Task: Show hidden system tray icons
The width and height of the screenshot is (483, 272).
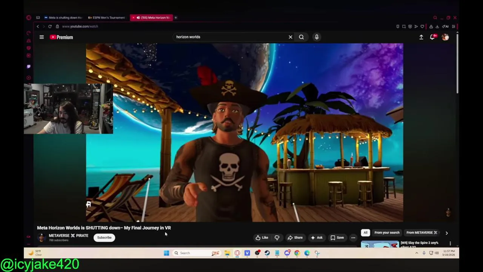Action: pyautogui.click(x=417, y=253)
